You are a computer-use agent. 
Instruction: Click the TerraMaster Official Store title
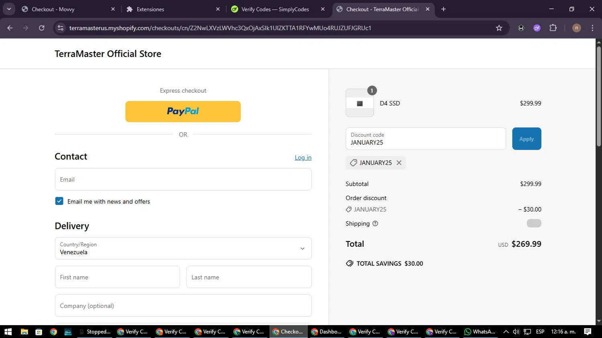(x=108, y=54)
